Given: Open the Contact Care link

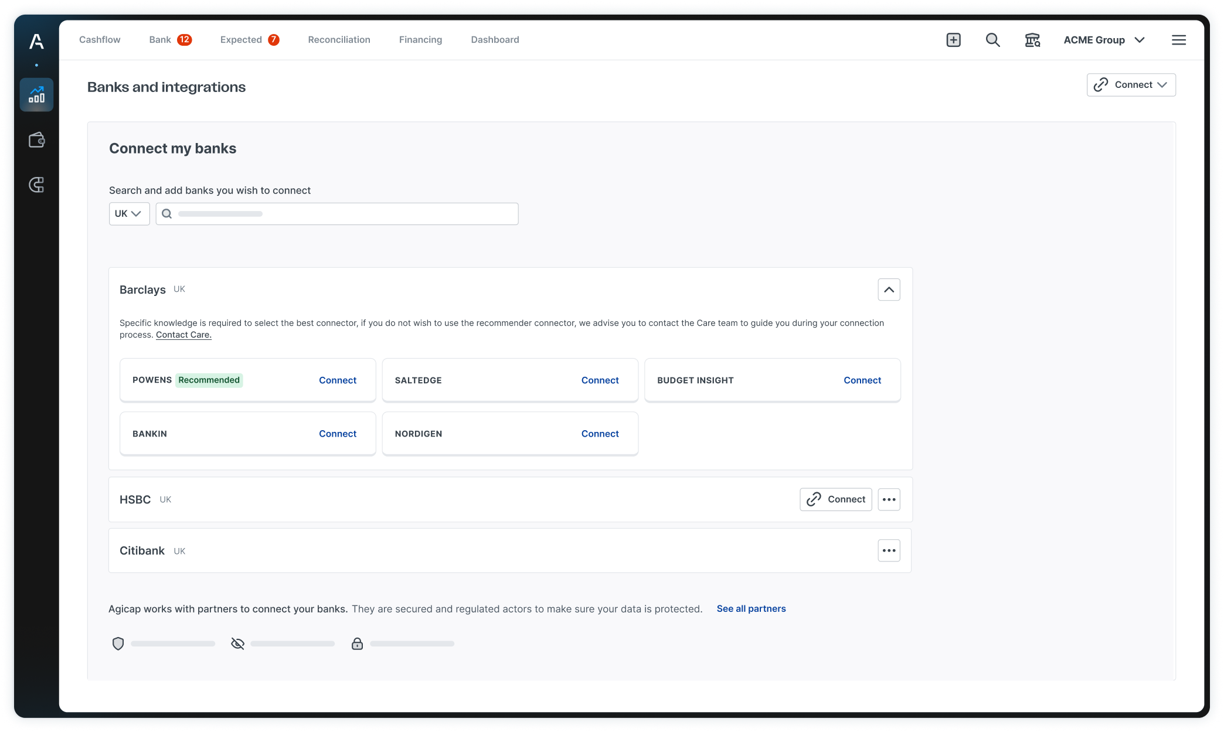Looking at the screenshot, I should [183, 334].
